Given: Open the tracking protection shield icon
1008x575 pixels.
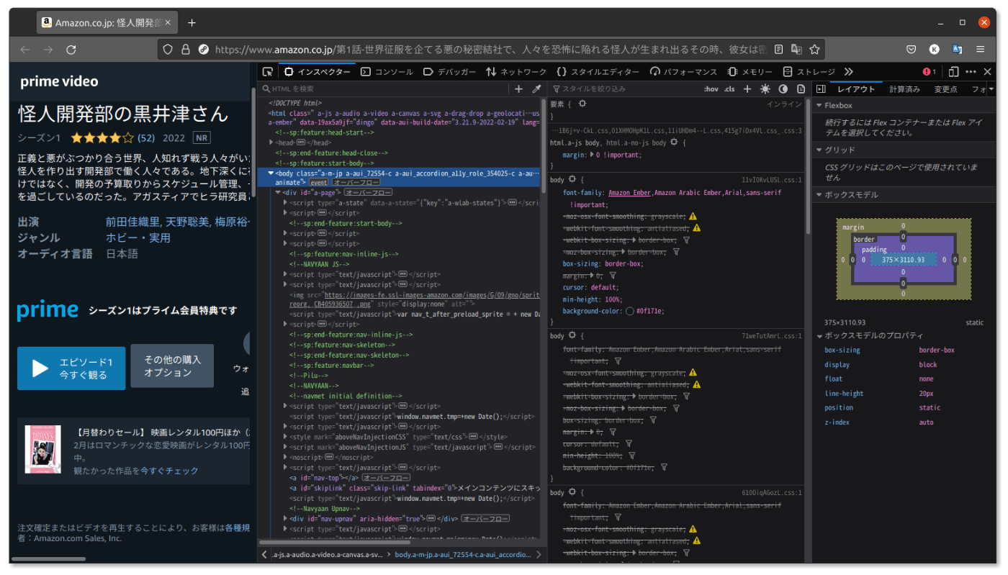Looking at the screenshot, I should [168, 50].
